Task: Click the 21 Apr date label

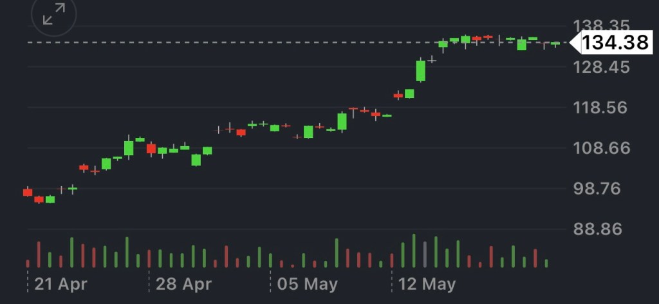Action: coord(61,284)
